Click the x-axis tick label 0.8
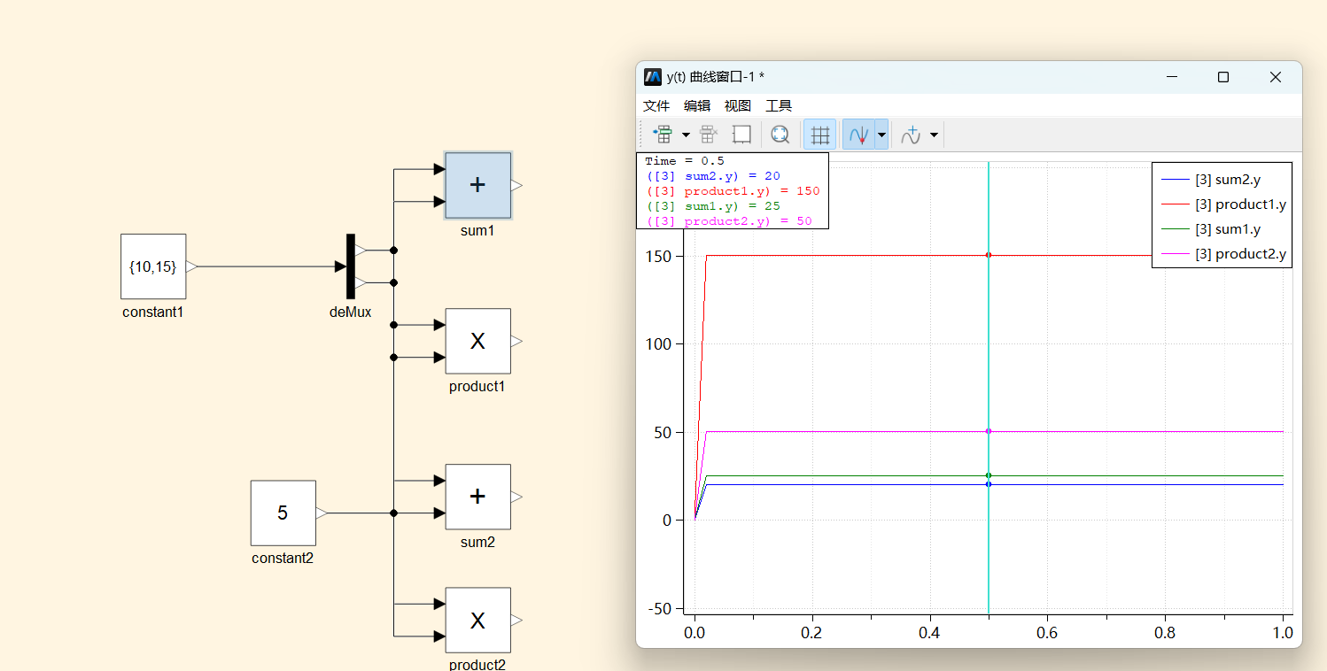This screenshot has height=671, width=1327. click(x=1165, y=633)
